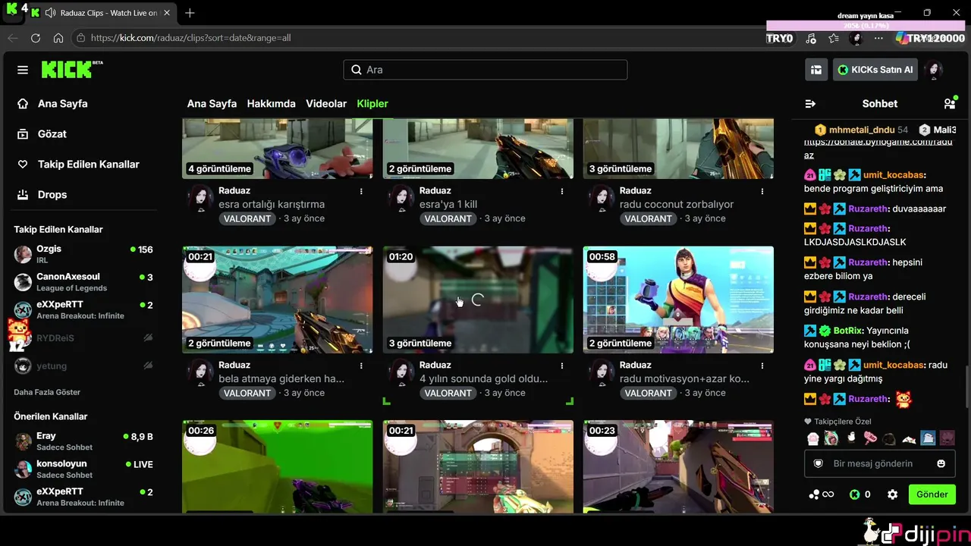Viewport: 971px width, 546px height.
Task: Select the Klipler tab
Action: coord(372,104)
